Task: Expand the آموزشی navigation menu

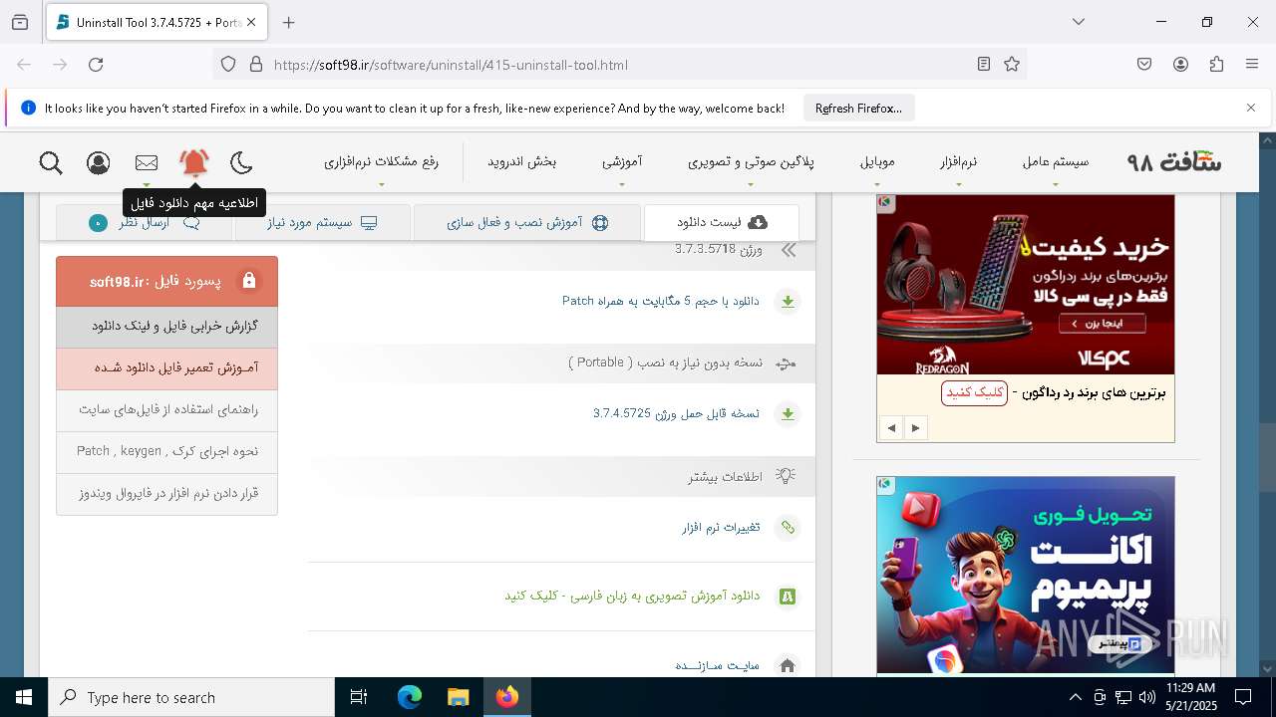Action: coord(621,161)
